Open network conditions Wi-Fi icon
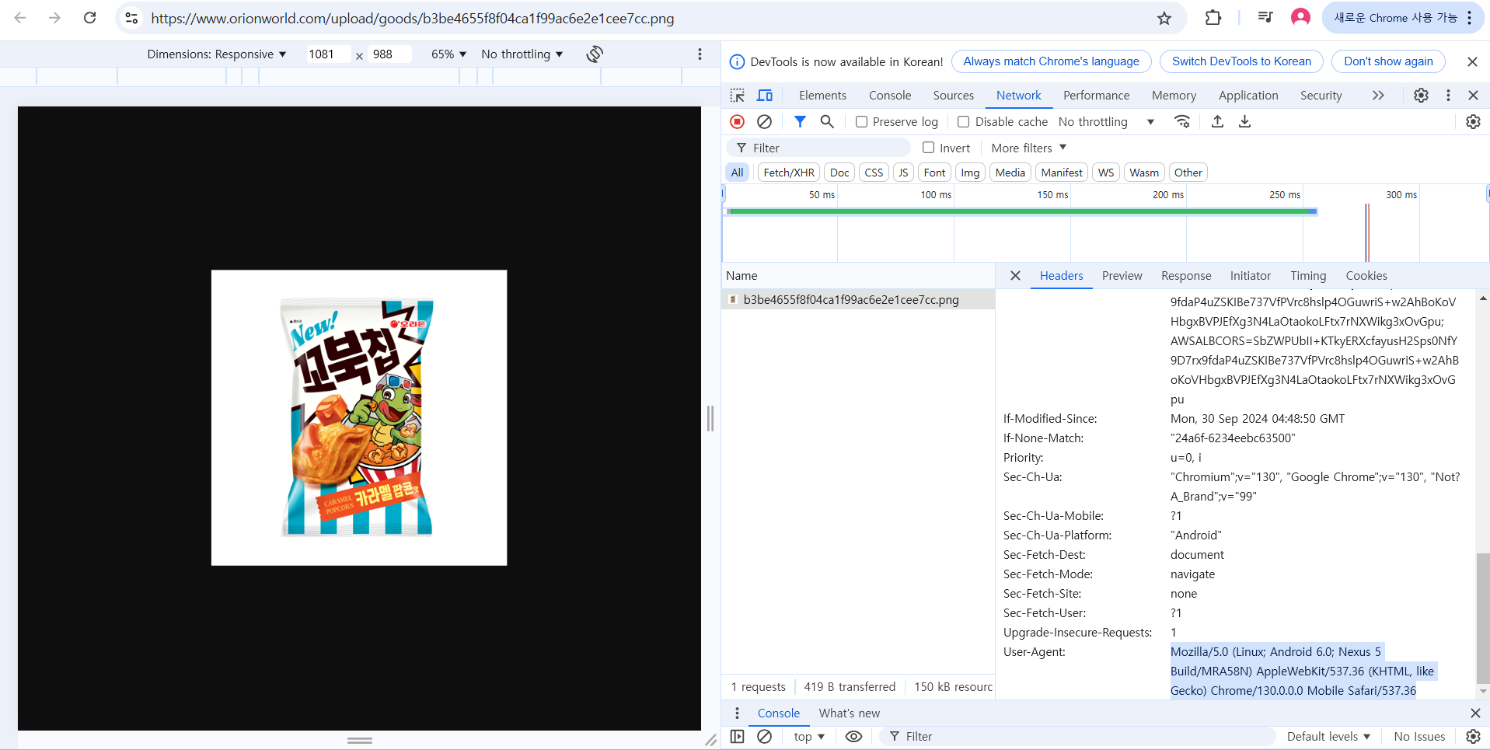 (1181, 121)
